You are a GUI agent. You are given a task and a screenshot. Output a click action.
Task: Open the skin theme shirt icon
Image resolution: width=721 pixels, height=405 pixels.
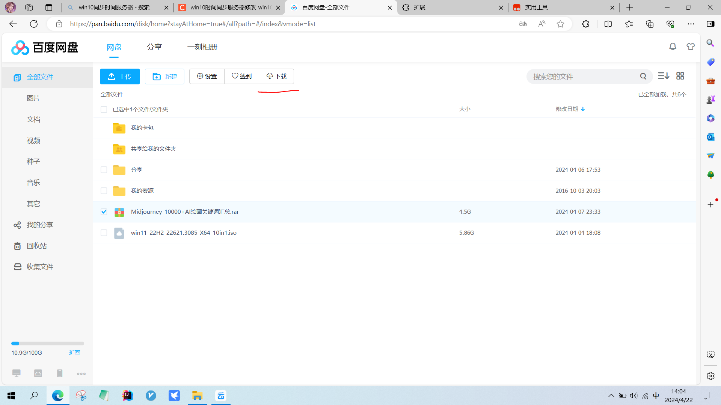(691, 46)
